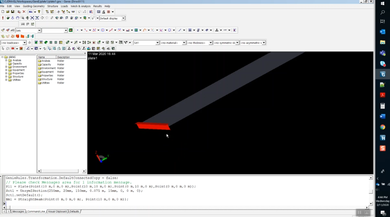Open the Structure menu
Image resolution: width=390 pixels, height=217 pixels.
click(53, 6)
